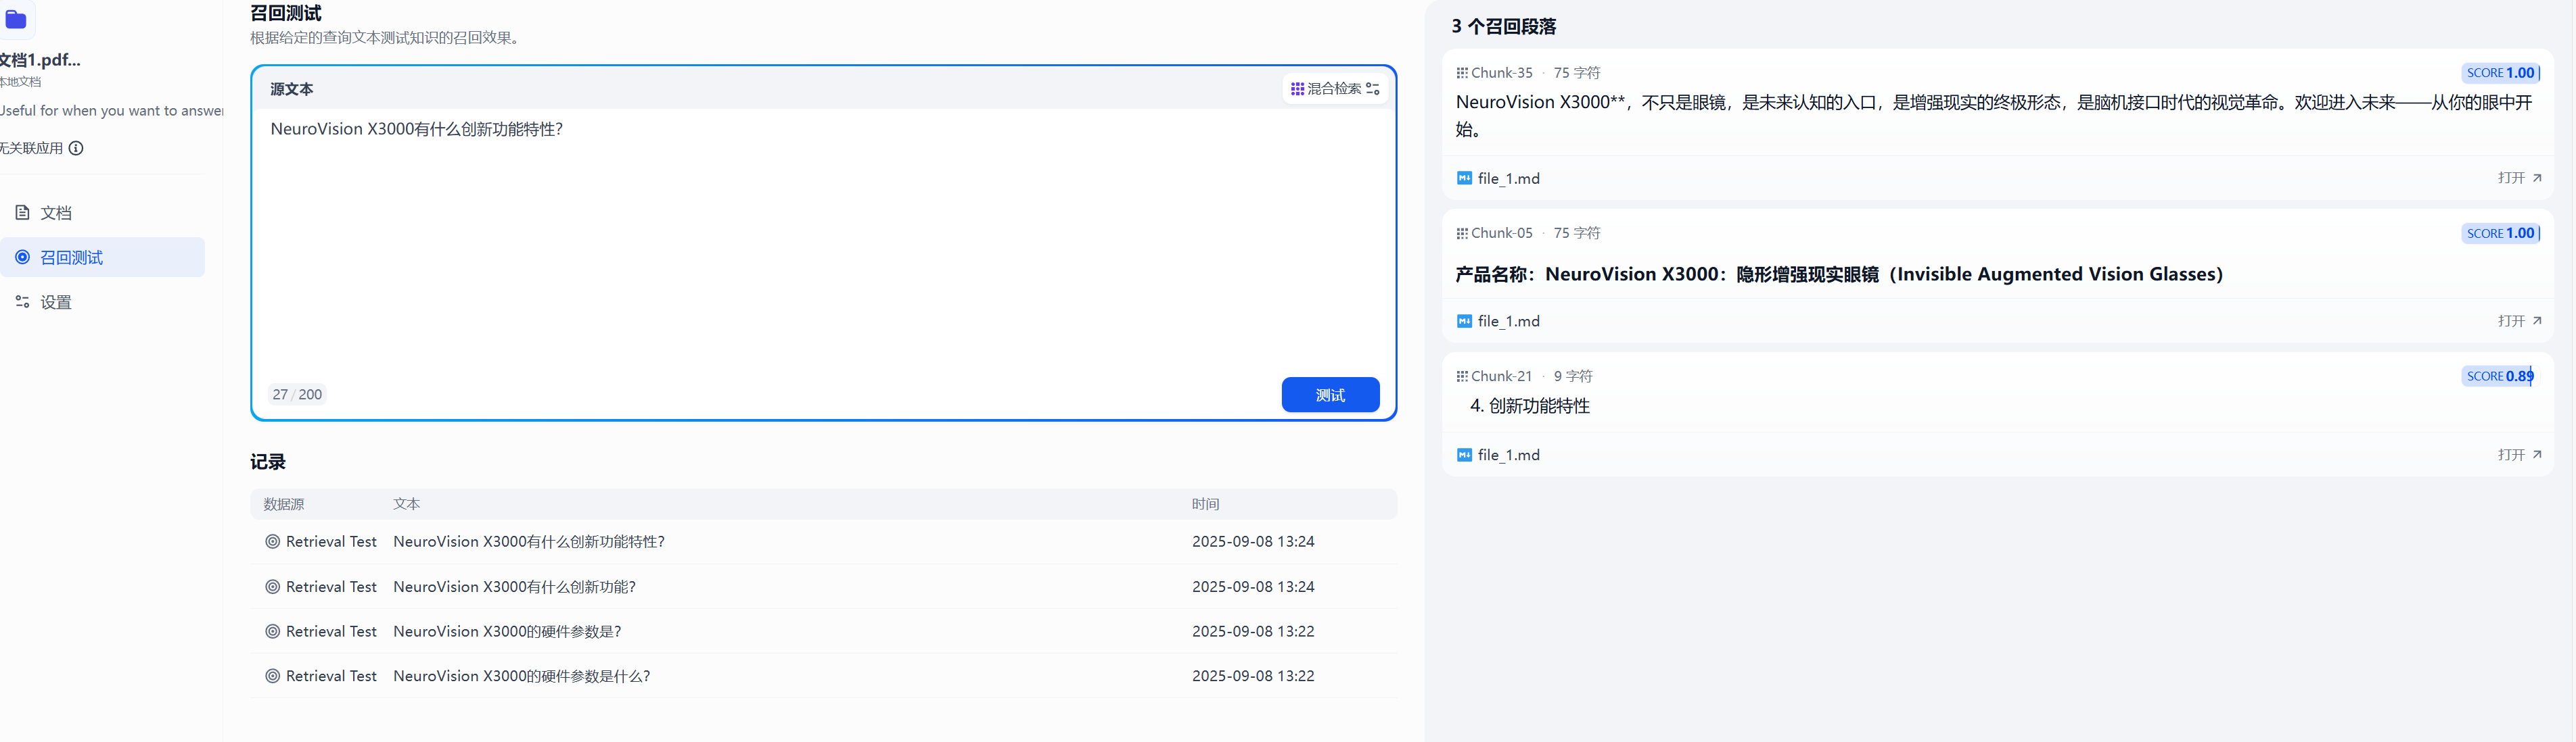2576x742 pixels.
Task: Click the blue folder icon for the knowledge base
Action: click(x=16, y=20)
